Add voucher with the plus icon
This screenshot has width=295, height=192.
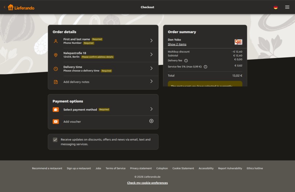pos(151,121)
